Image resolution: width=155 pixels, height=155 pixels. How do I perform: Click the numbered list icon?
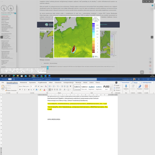tap(54, 86)
